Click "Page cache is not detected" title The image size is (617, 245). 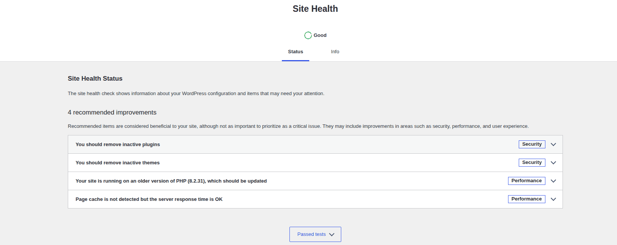(149, 199)
